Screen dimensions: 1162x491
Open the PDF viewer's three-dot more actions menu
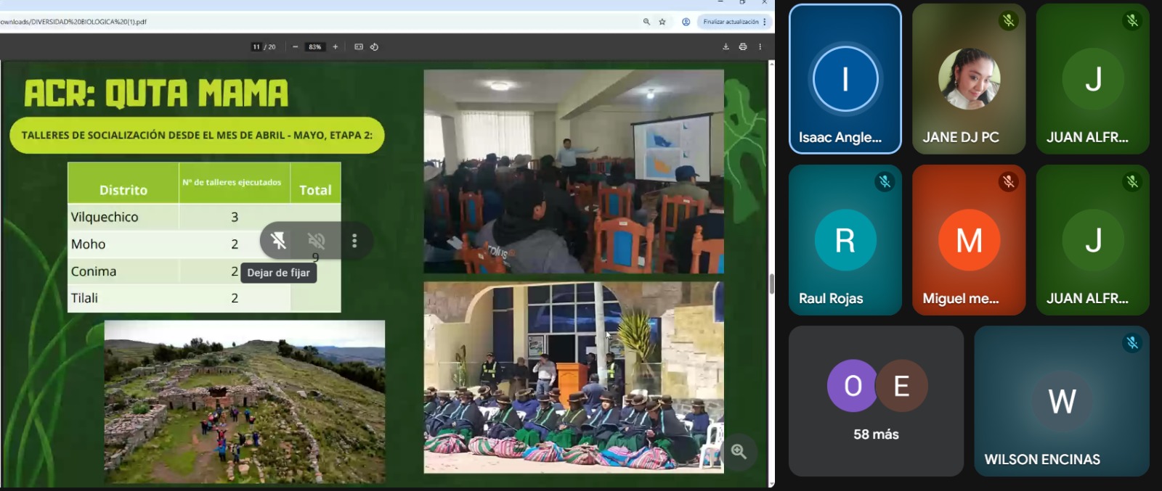coord(760,46)
